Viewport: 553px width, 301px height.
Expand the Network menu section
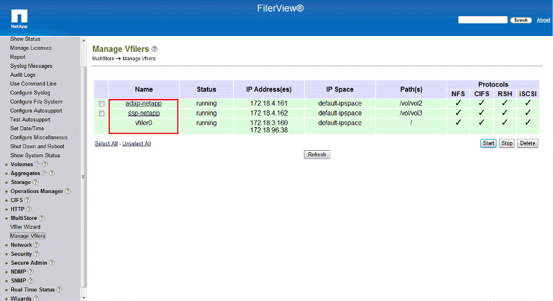[21, 245]
